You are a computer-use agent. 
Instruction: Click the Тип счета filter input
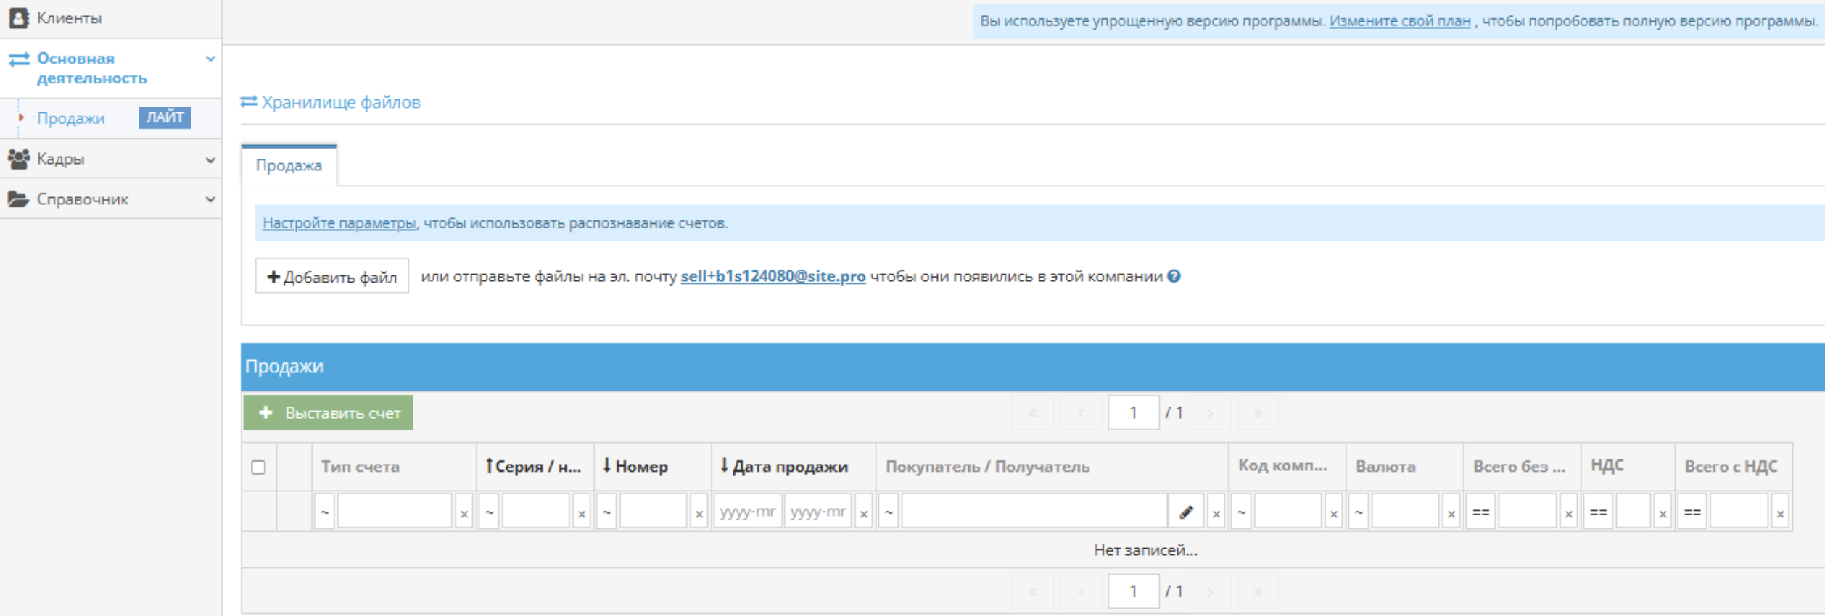[395, 512]
